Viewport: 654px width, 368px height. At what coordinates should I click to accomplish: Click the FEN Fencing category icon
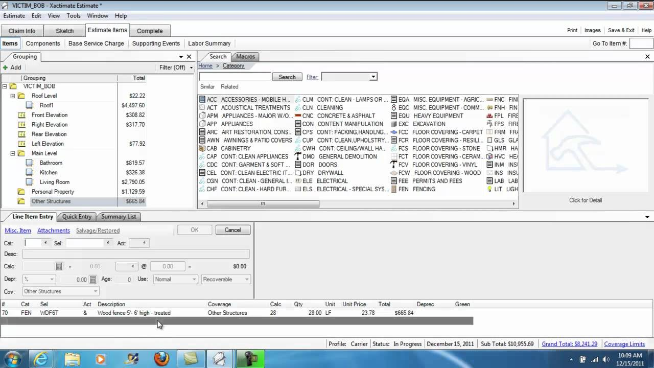[x=393, y=189]
